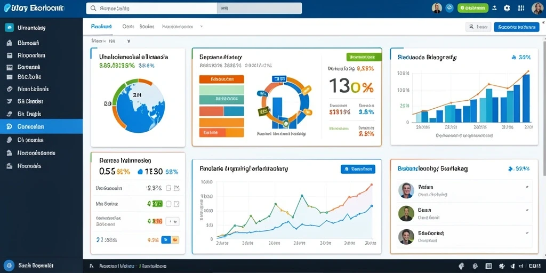The height and width of the screenshot is (273, 546).
Task: Select the active blue first tab
Action: coord(101,27)
